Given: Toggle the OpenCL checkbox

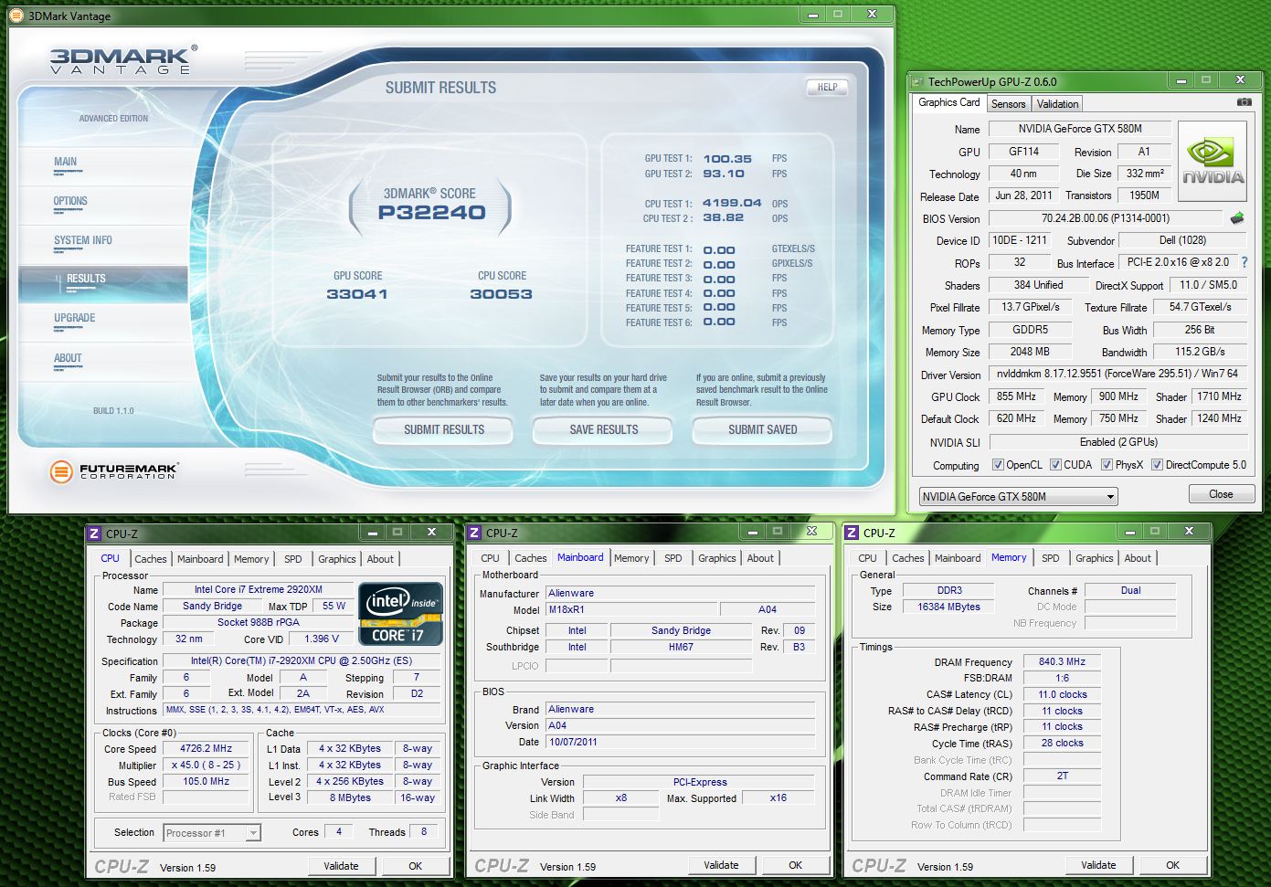Looking at the screenshot, I should [x=998, y=465].
